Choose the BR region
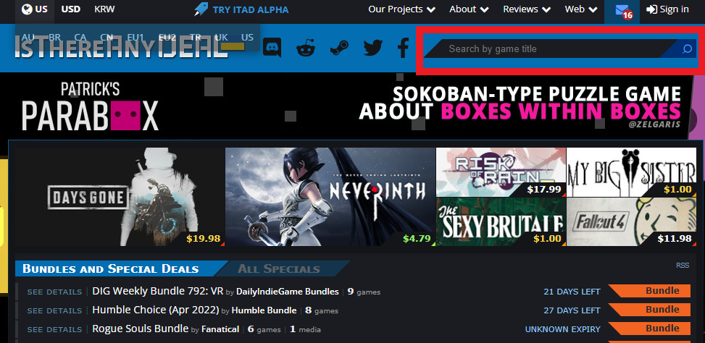Image resolution: width=705 pixels, height=343 pixels. pyautogui.click(x=55, y=37)
